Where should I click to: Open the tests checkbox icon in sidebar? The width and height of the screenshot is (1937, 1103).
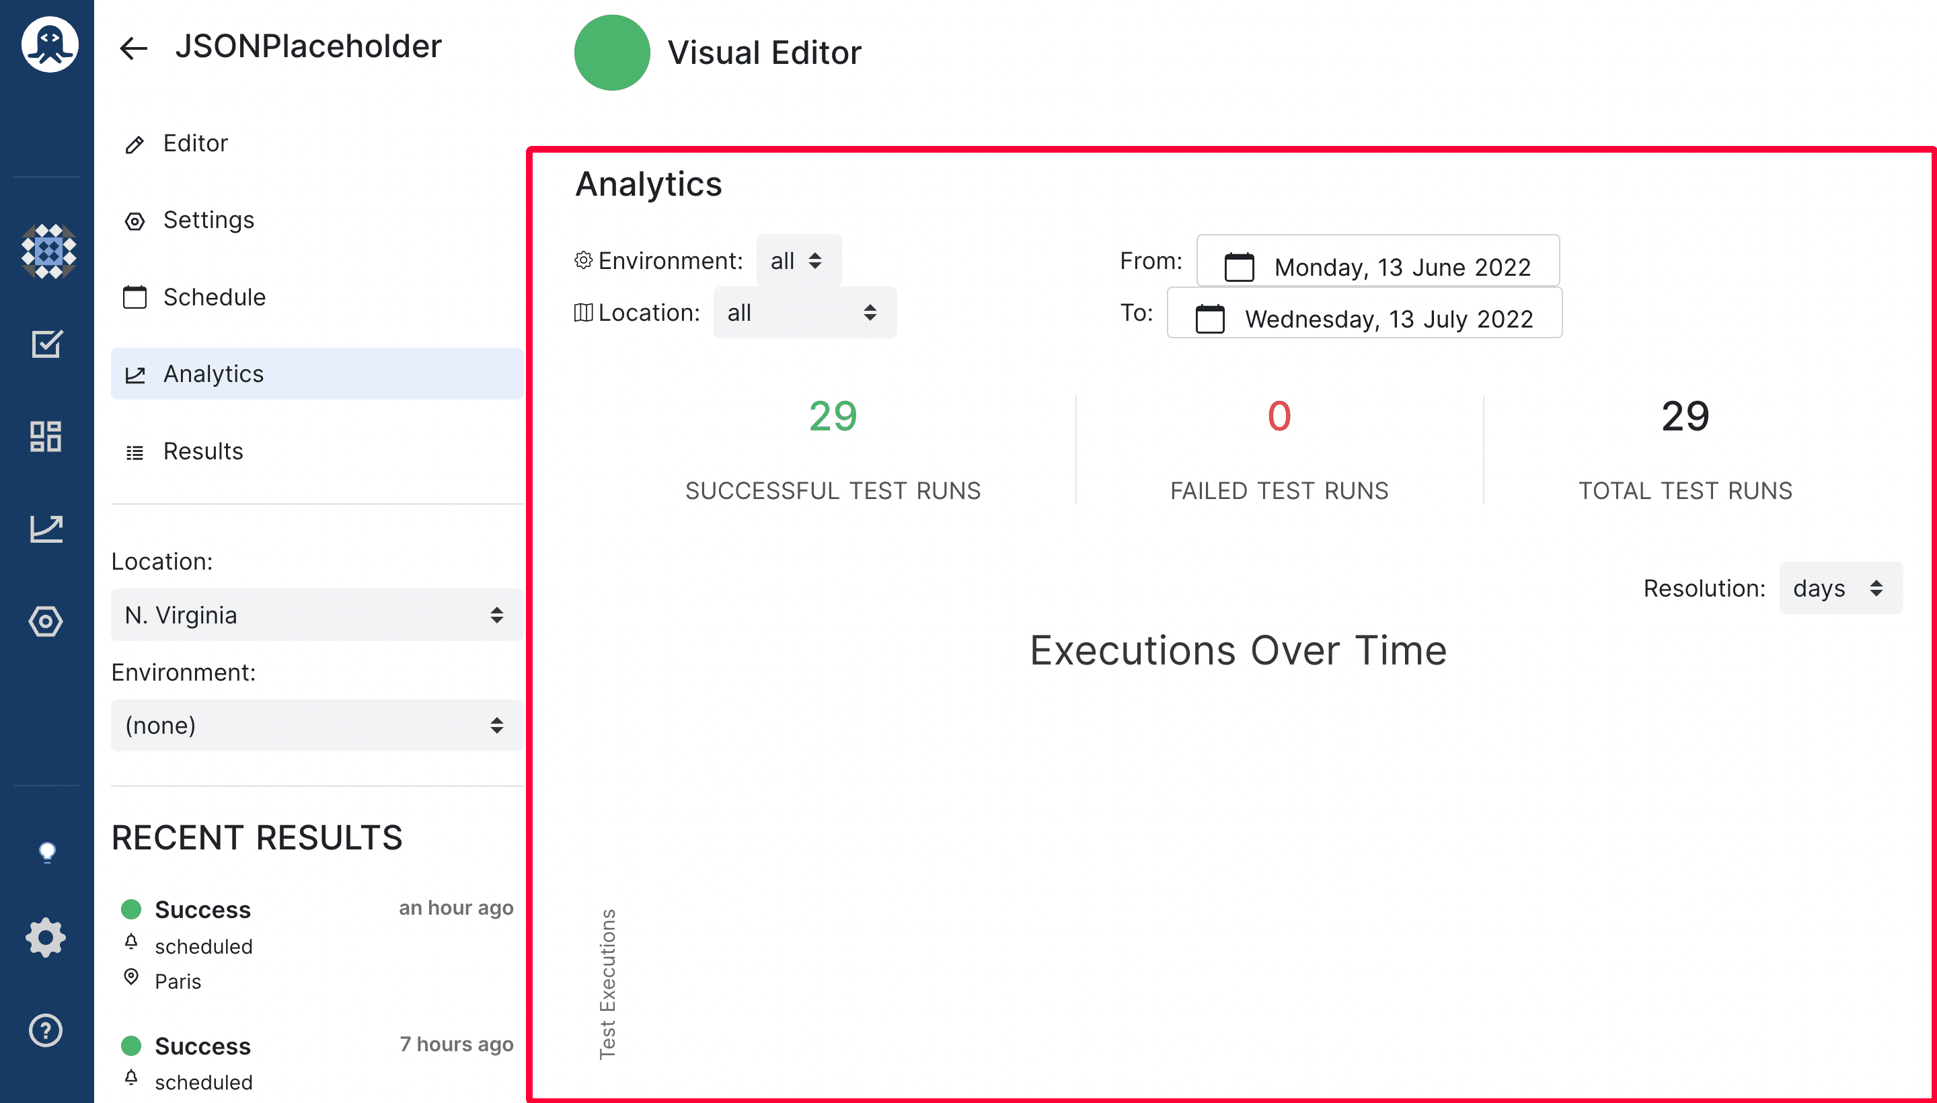point(46,344)
